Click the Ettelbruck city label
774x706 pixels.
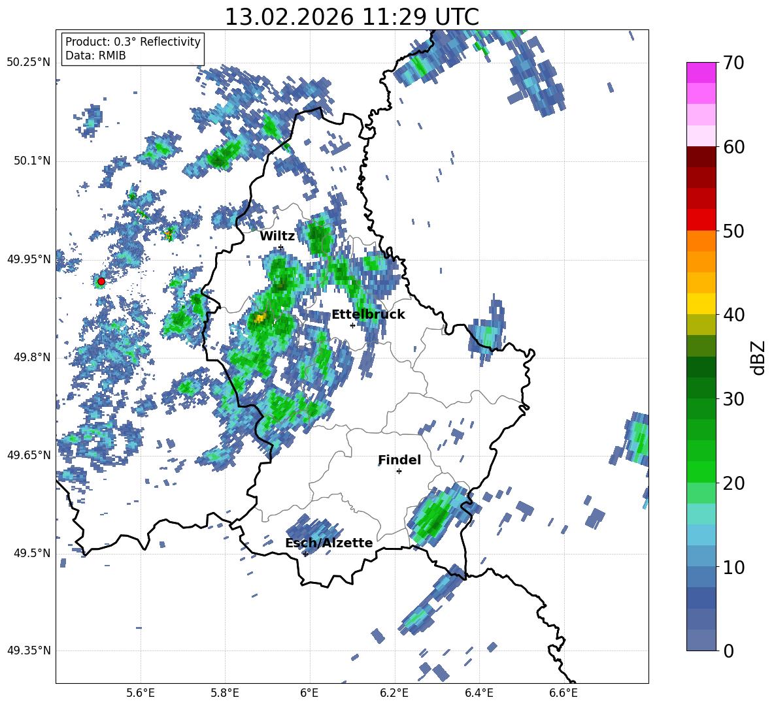(x=368, y=315)
